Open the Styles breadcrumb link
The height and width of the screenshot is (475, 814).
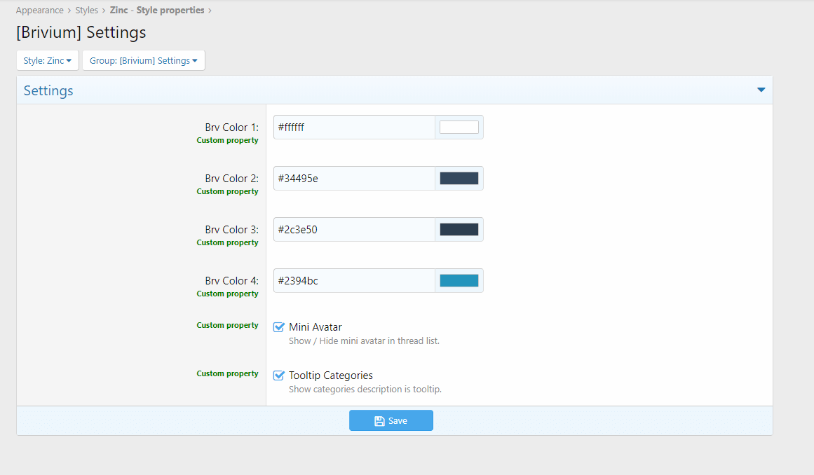[86, 11]
